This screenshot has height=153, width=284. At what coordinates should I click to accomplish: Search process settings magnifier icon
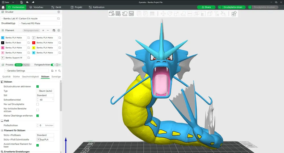click(59, 71)
